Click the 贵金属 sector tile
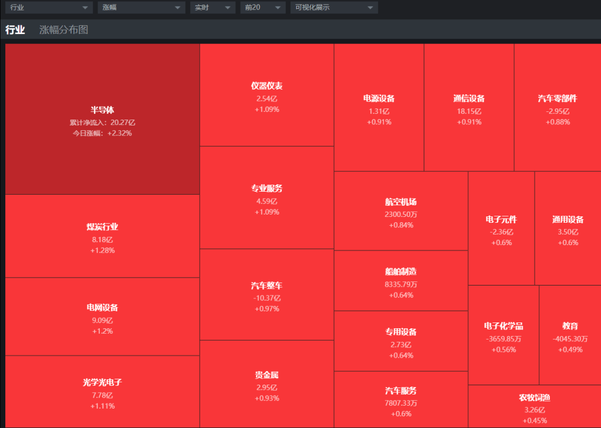Screen dimensions: 601x428 (266, 385)
